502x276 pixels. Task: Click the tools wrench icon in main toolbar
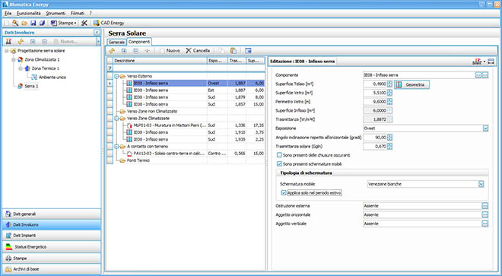tap(84, 23)
